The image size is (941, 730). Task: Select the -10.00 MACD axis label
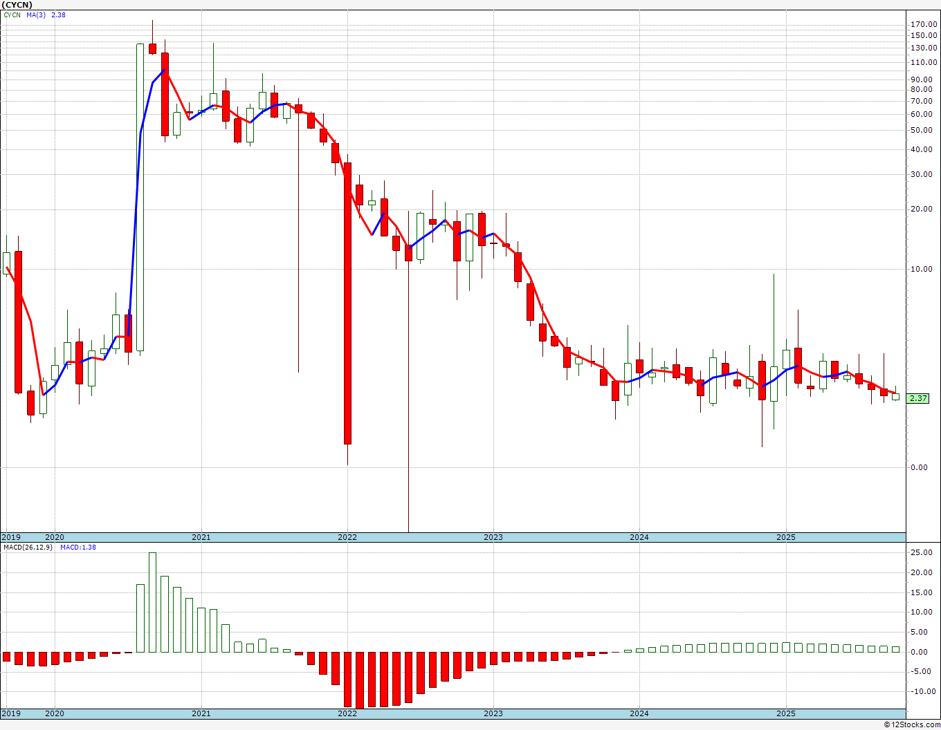click(924, 691)
